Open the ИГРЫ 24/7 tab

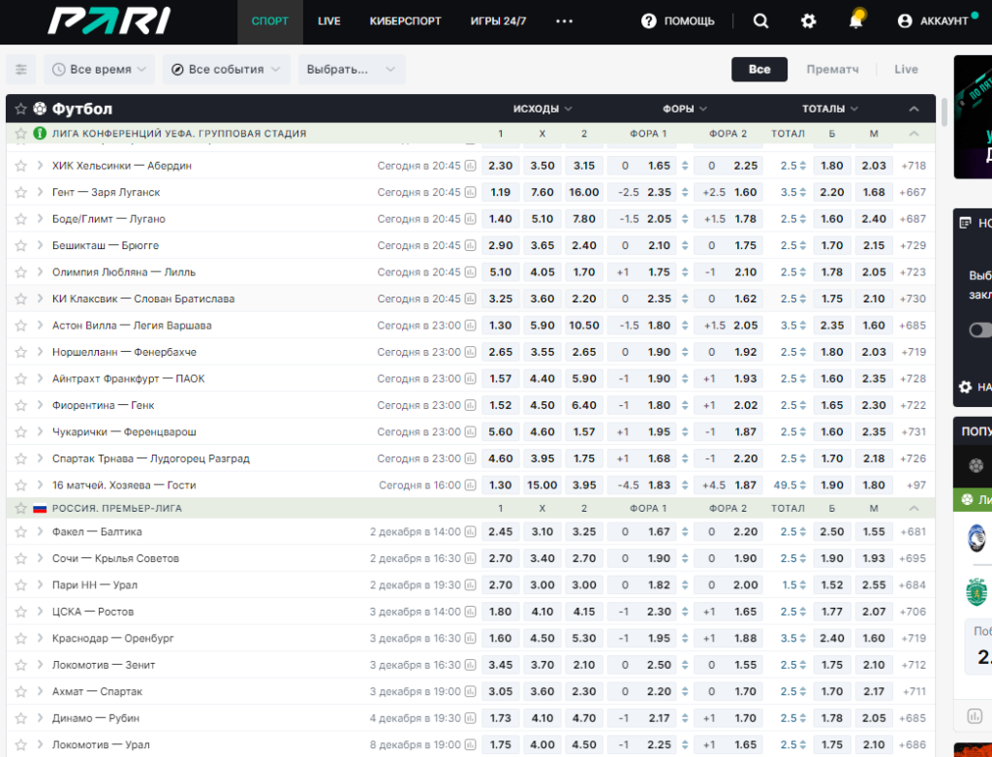click(x=499, y=21)
